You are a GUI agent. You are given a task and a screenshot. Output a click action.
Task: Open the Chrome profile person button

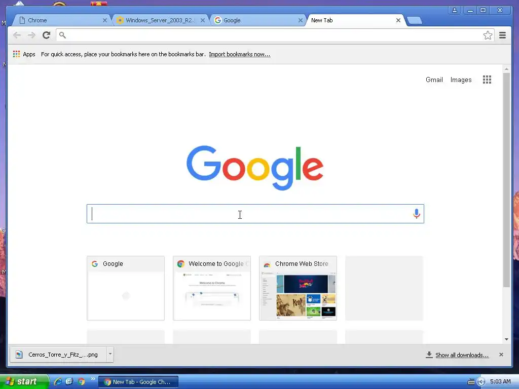[x=455, y=10]
